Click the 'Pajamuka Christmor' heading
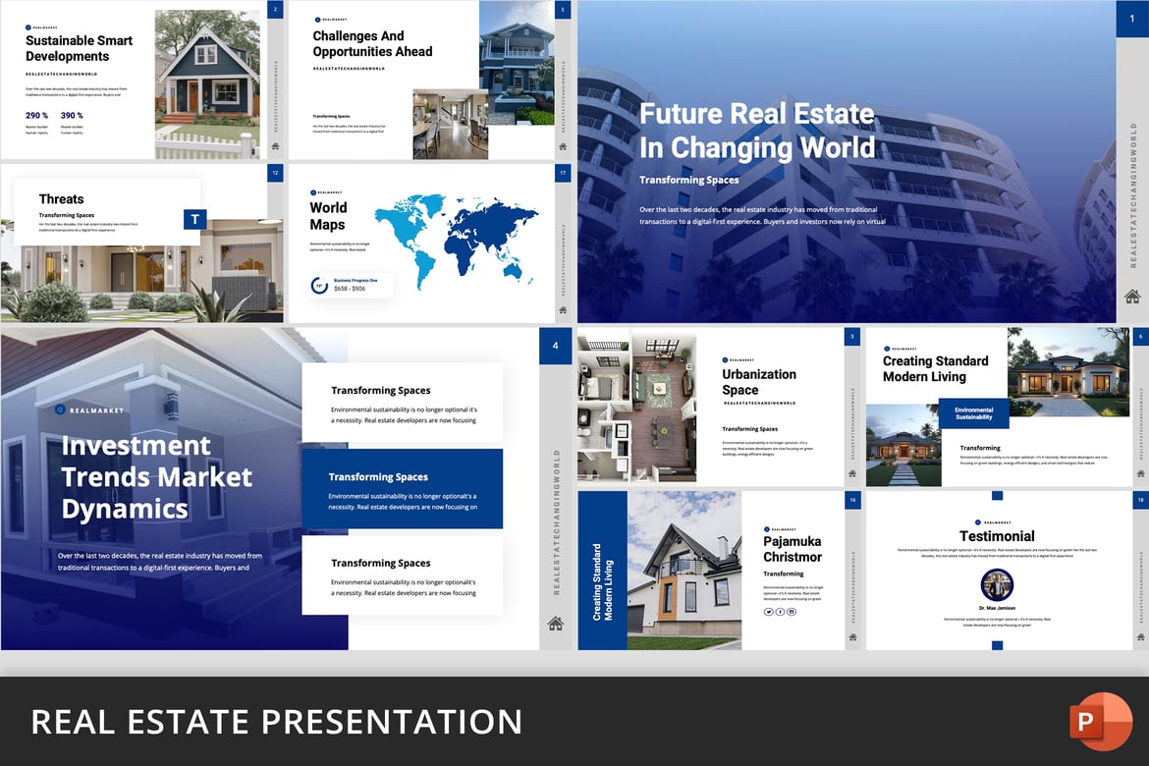Image resolution: width=1149 pixels, height=766 pixels. [x=793, y=549]
